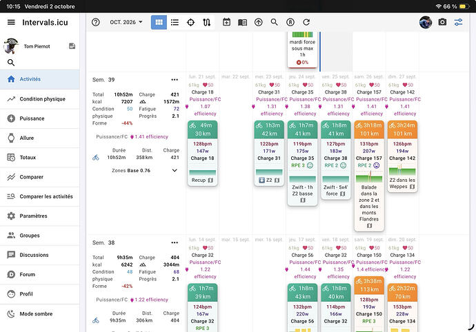Open Sem. 39 three-dot menu

point(175,80)
